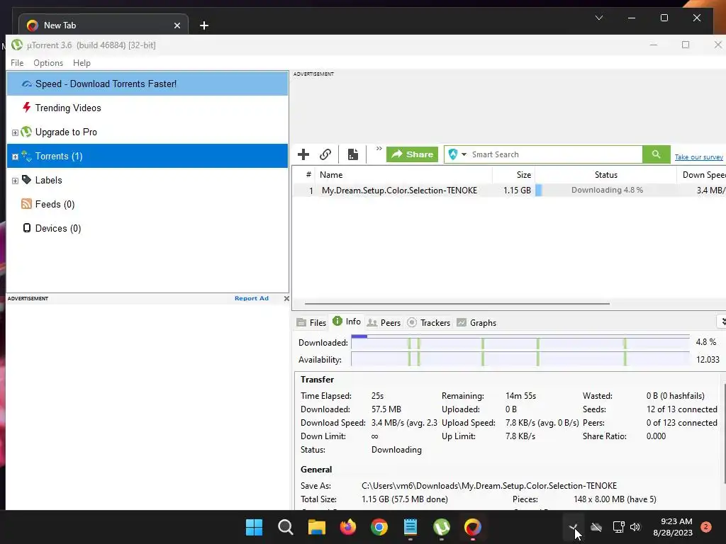
Task: Open the browser tab list chevron
Action: 598,18
